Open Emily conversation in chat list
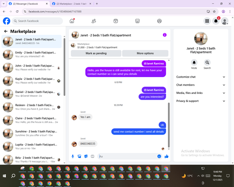Image resolution: width=234 pixels, height=187 pixels. pos(31,55)
